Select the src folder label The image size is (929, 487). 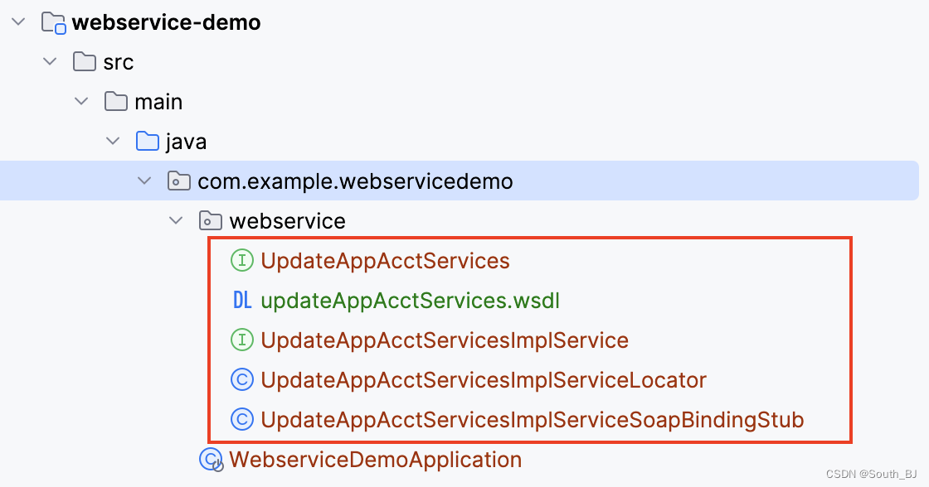click(x=119, y=62)
